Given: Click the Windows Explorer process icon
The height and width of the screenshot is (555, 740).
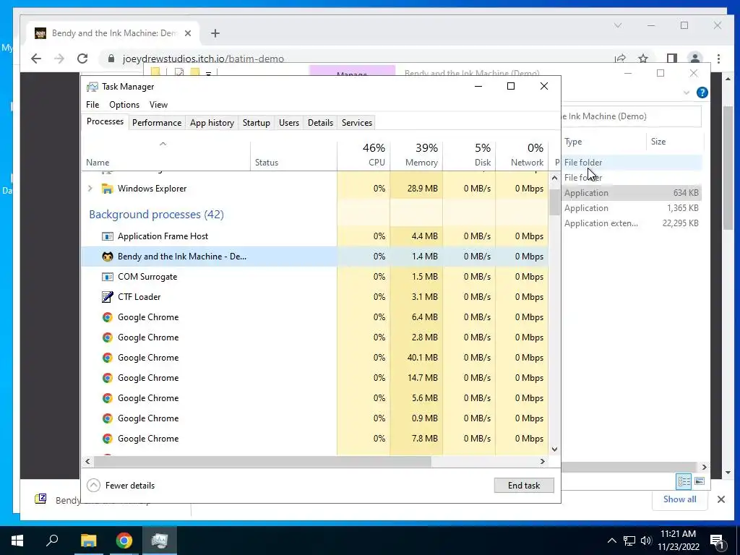Looking at the screenshot, I should (108, 189).
